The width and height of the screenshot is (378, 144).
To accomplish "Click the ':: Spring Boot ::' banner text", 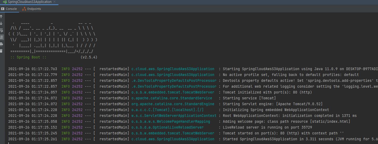I will (28, 57).
